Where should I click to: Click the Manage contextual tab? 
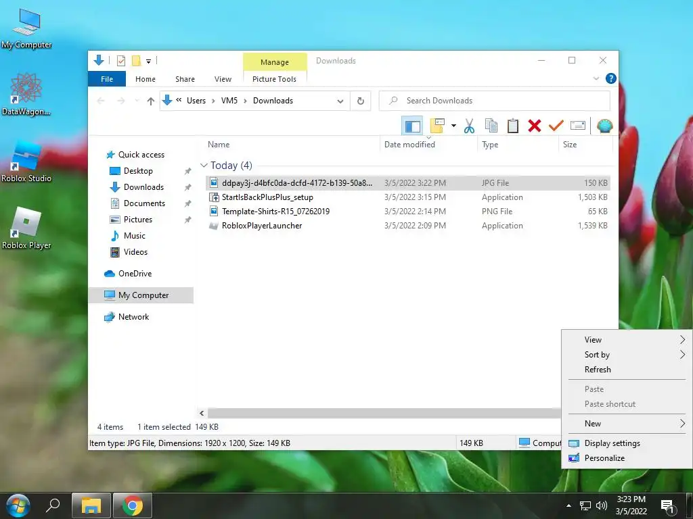275,62
